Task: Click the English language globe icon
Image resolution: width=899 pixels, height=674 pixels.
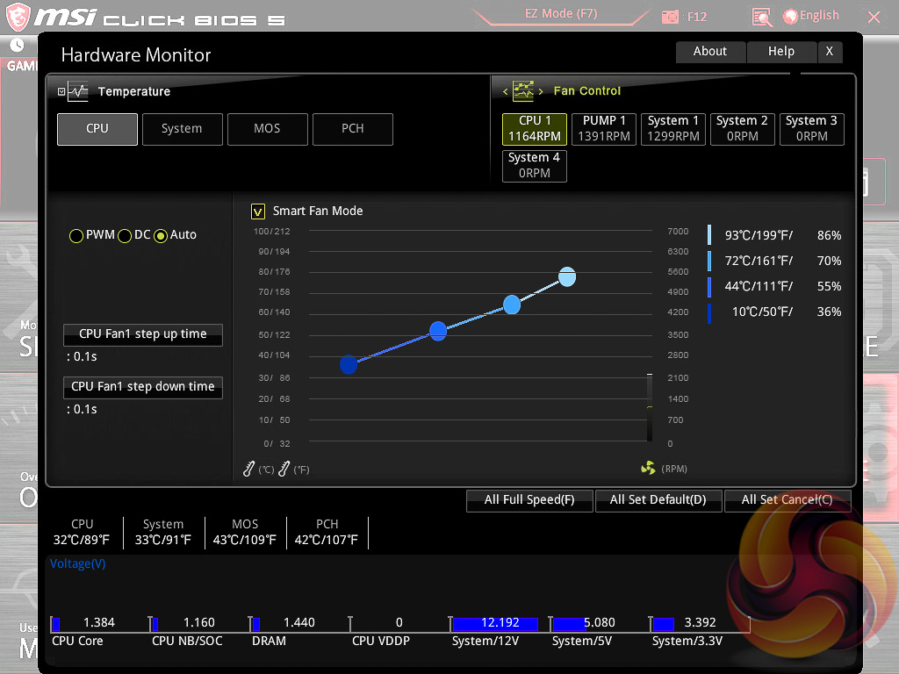Action: (x=790, y=16)
